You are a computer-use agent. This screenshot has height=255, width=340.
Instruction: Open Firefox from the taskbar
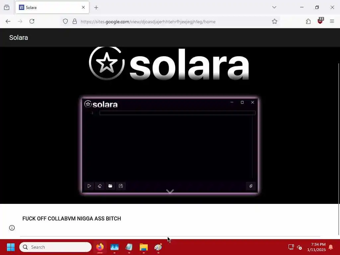point(100,247)
